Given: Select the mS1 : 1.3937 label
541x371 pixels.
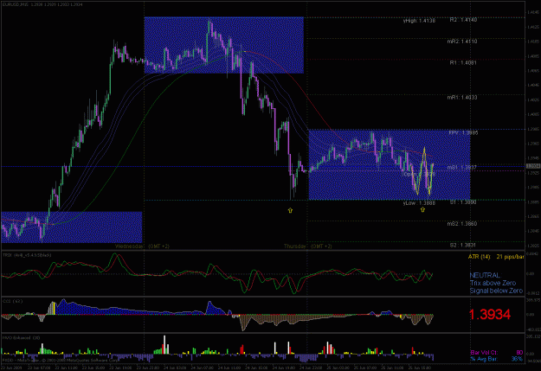Looking at the screenshot, I should coord(462,168).
